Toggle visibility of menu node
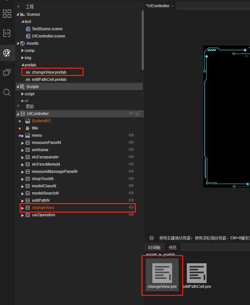This screenshot has width=250, height=305. pyautogui.click(x=131, y=135)
